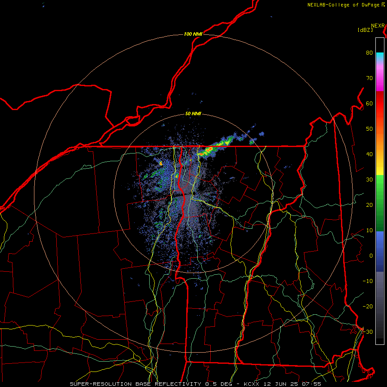Click the 30 value on dBZ scale
This screenshot has height=387, width=387.
point(369,180)
